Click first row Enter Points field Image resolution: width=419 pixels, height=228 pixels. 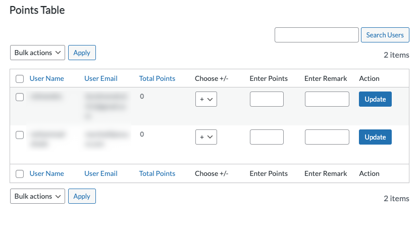[x=267, y=99]
